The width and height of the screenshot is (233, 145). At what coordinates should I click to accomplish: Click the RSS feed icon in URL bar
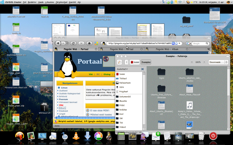click(173, 43)
